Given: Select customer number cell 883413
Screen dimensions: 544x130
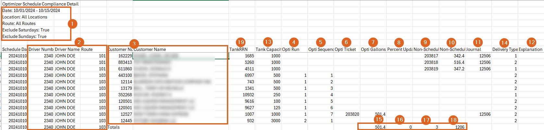Looking at the screenshot, I should [x=120, y=62].
